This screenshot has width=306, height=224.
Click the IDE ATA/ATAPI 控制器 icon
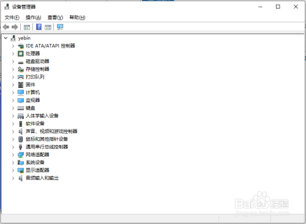(21, 46)
